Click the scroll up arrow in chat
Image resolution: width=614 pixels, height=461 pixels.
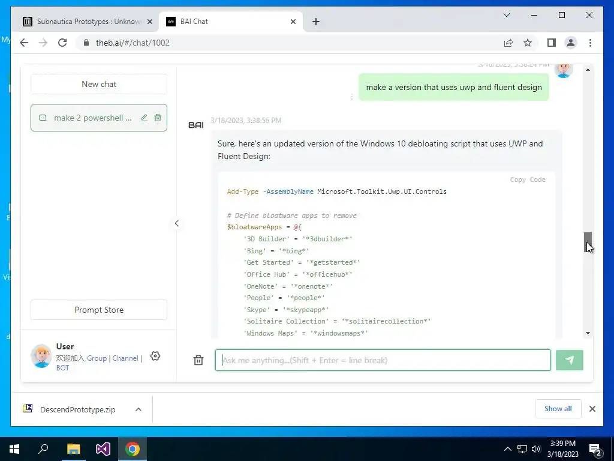(588, 70)
